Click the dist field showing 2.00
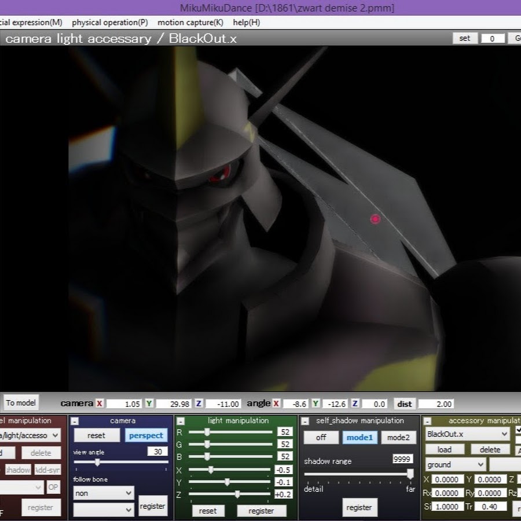This screenshot has height=521, width=521. 435,404
